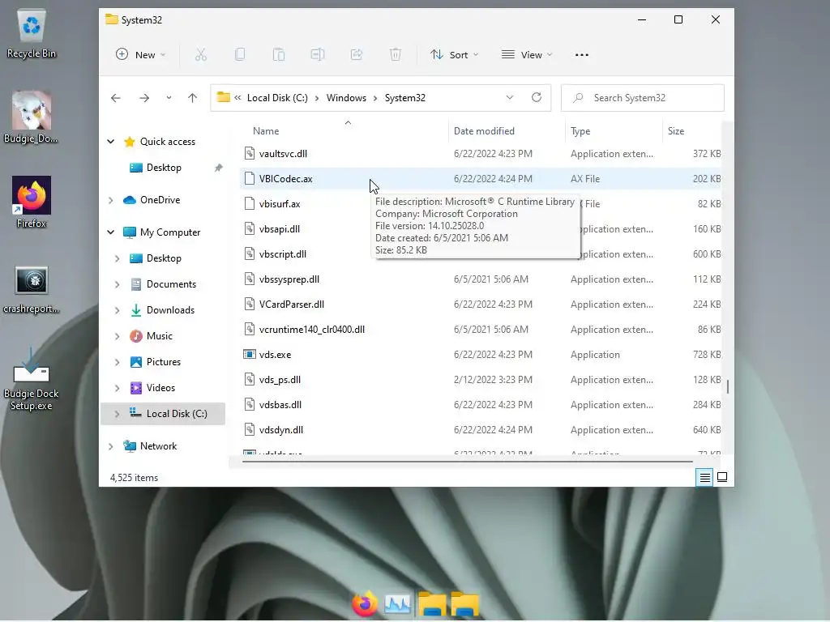Select the Budgie_Do... desktop image icon
Viewport: 830px width, 622px height.
point(32,117)
